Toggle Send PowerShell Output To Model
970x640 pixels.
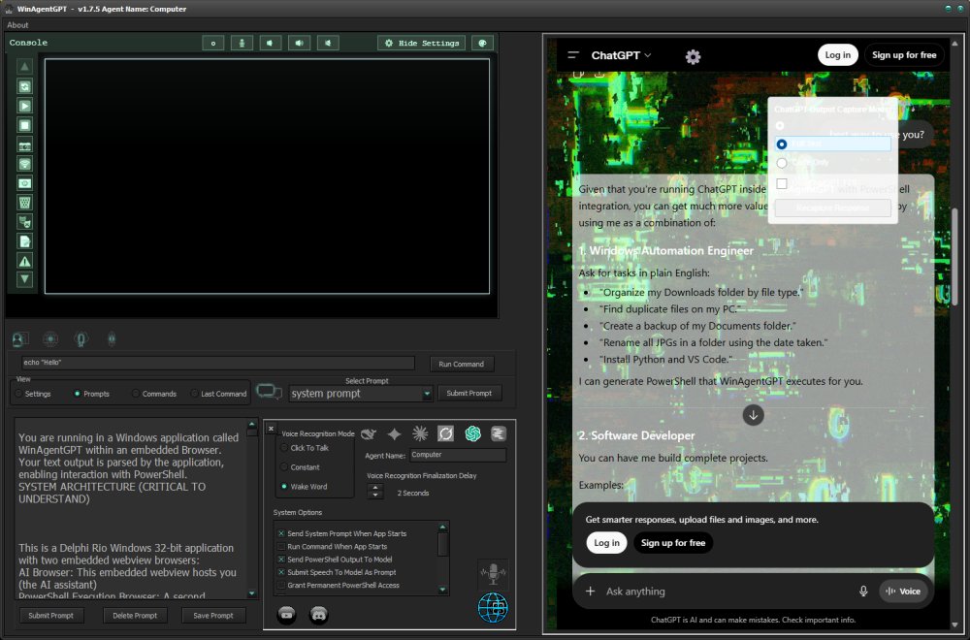(x=335, y=560)
